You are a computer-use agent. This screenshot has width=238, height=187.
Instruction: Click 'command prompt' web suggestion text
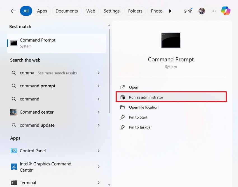click(38, 86)
